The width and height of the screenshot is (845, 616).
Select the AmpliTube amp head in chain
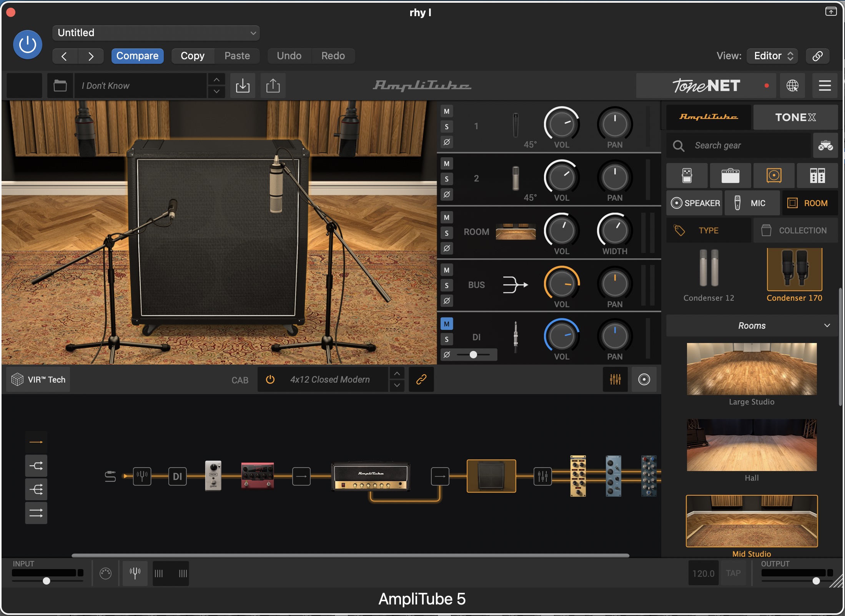pos(371,476)
